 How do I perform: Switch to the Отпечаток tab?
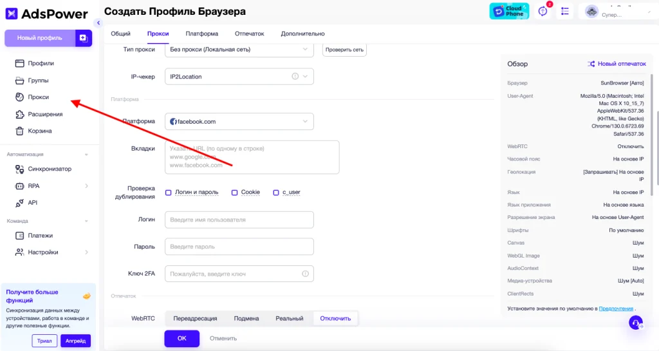249,33
